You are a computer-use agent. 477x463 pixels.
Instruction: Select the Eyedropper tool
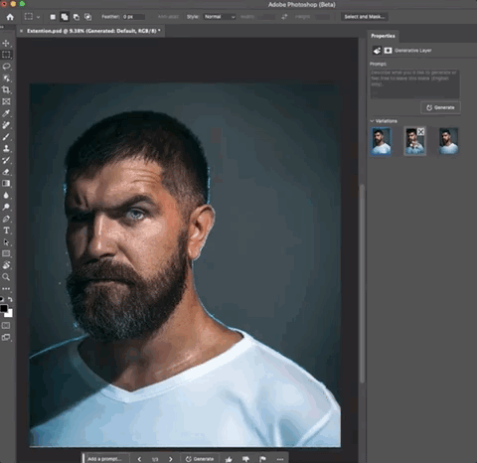[6, 113]
